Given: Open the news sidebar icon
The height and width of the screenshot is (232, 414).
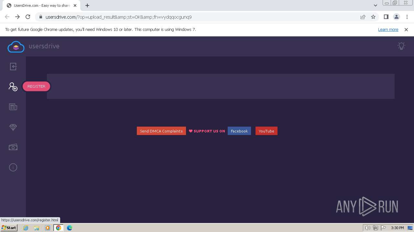Looking at the screenshot, I should click(13, 107).
